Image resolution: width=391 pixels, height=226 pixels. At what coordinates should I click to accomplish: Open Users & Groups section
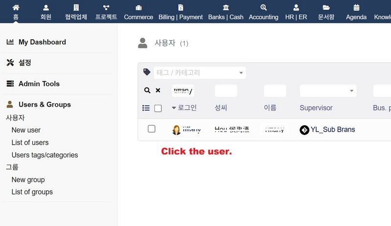tap(44, 104)
